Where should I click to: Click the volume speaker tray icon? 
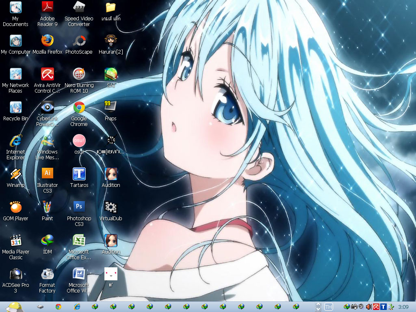point(369,307)
